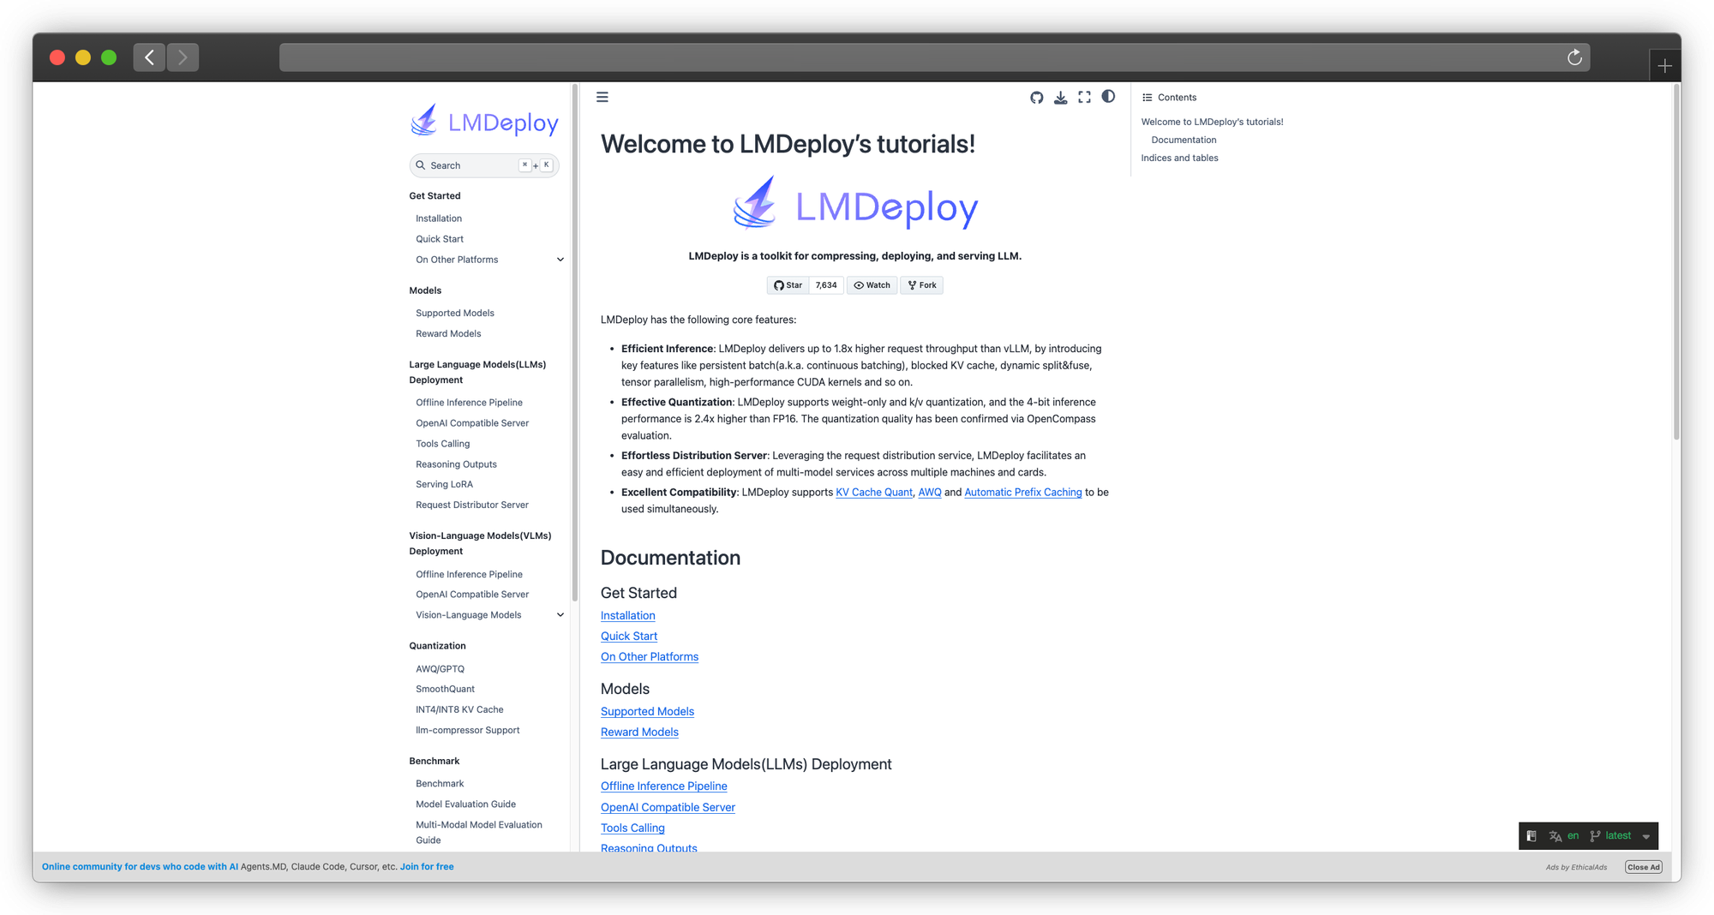Click the LMDeploy logo in the sidebar
Screen dimensions: 1714x915
pyautogui.click(x=484, y=122)
